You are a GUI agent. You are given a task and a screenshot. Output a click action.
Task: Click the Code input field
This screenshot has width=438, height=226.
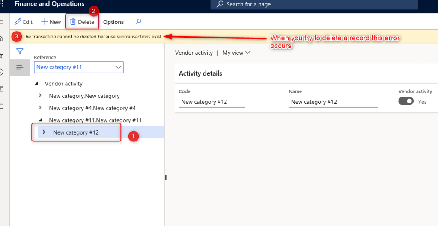point(212,102)
